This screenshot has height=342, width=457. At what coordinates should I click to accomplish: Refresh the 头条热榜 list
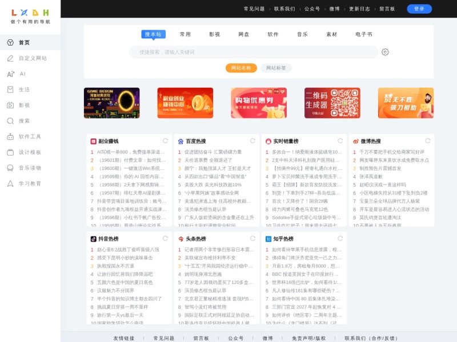pyautogui.click(x=252, y=238)
